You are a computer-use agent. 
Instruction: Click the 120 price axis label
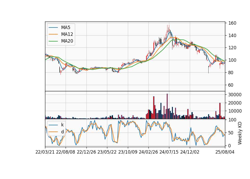[x=232, y=48]
